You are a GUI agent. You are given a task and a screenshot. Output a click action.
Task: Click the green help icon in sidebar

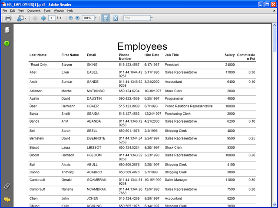7,43
